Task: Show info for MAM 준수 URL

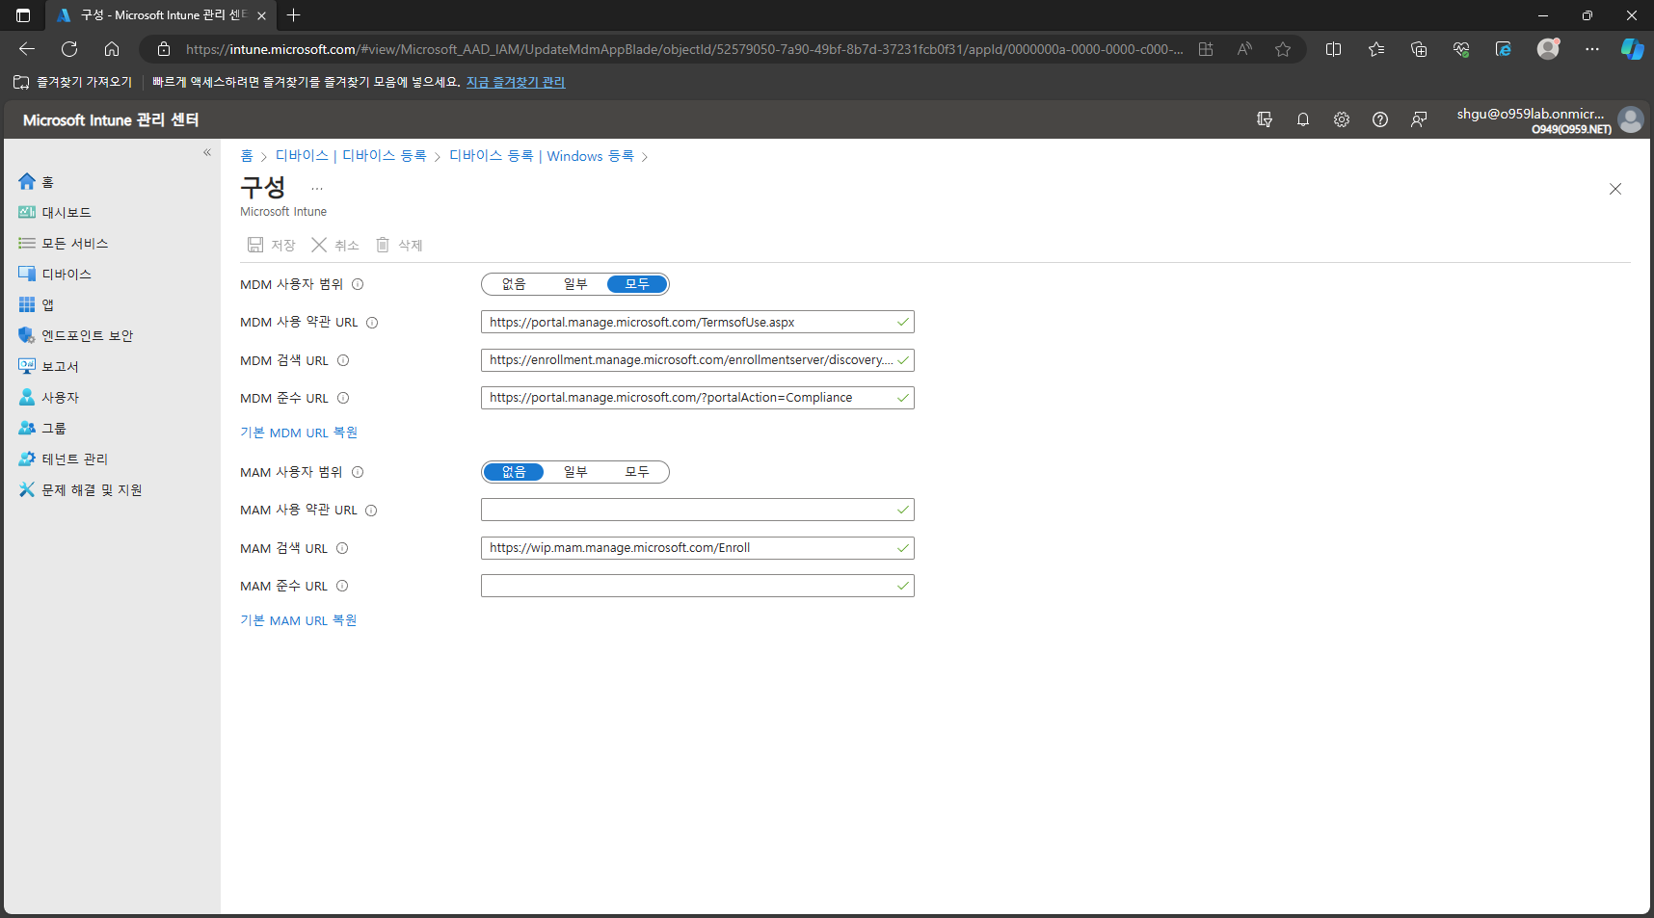Action: pos(342,586)
